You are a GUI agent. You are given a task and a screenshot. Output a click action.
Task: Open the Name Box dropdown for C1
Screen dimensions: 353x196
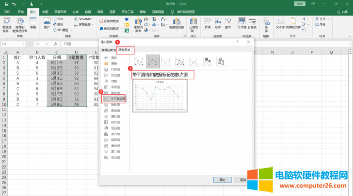click(x=23, y=44)
